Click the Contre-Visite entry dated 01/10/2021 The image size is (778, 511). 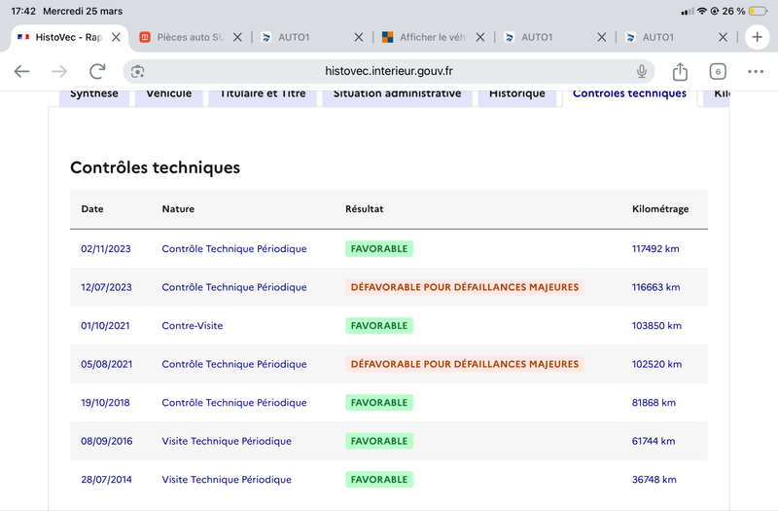(x=192, y=326)
